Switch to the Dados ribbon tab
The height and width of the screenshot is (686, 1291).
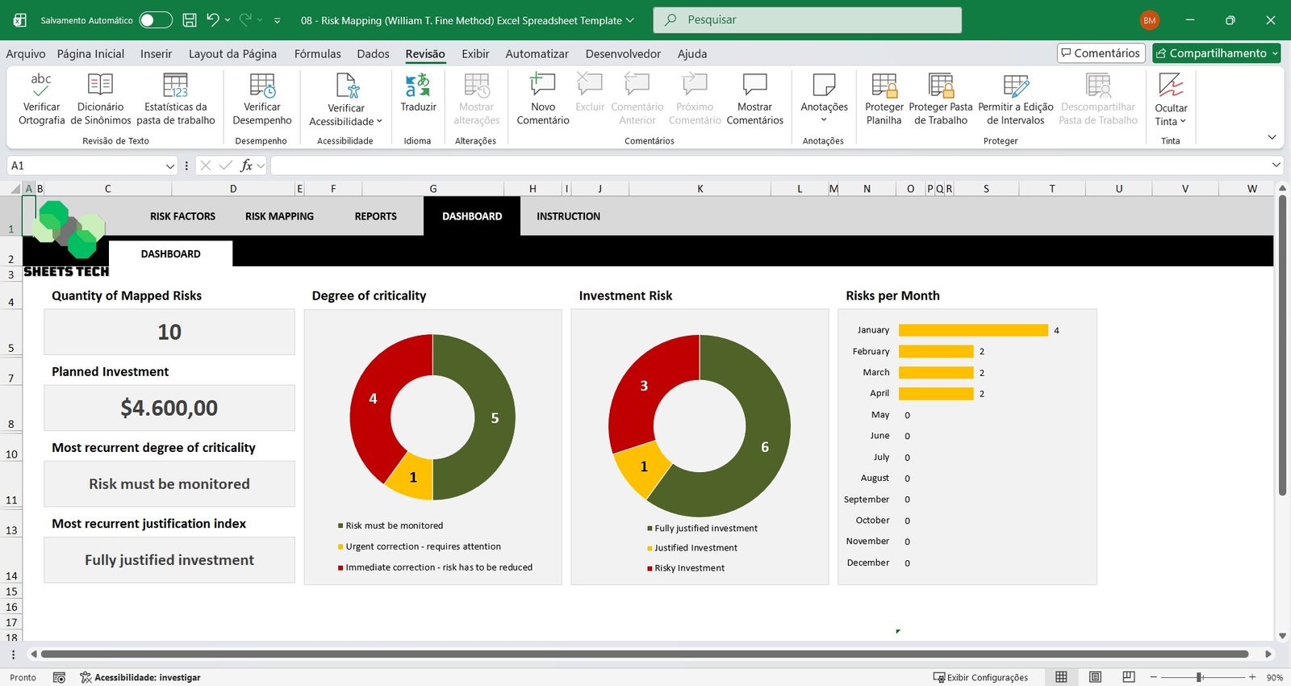click(x=373, y=54)
